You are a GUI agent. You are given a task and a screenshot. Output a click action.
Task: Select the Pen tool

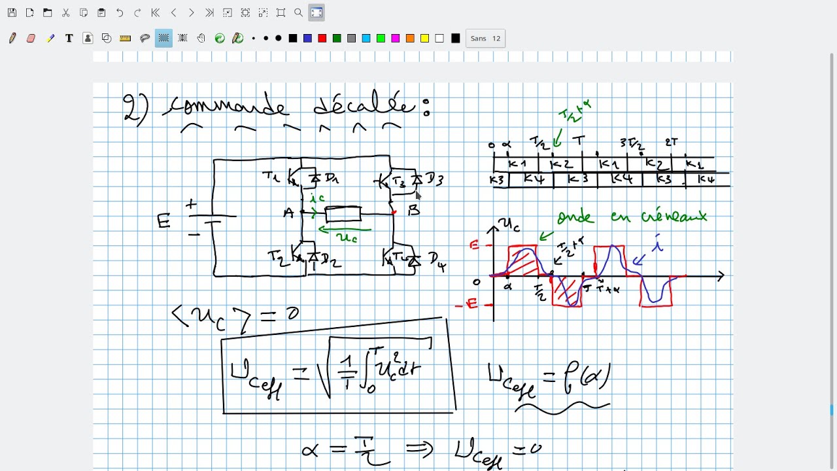pyautogui.click(x=12, y=39)
